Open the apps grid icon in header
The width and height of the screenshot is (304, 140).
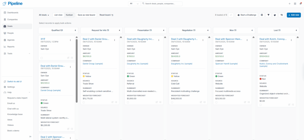point(295,4)
